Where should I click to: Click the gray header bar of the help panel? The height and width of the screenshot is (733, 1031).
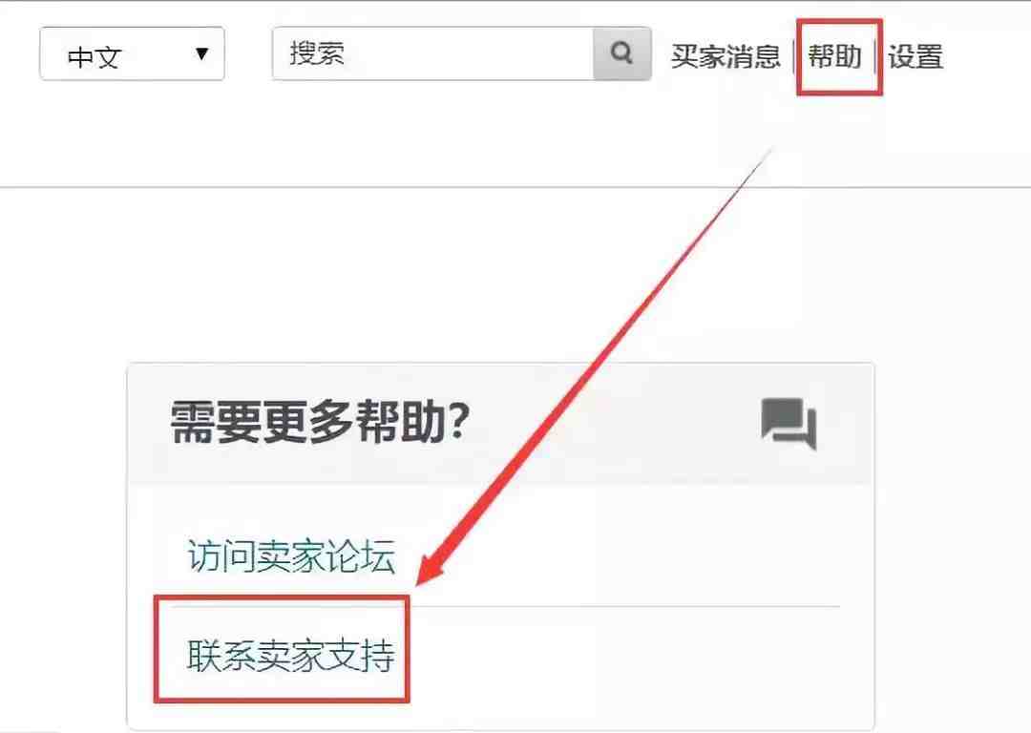click(x=500, y=424)
